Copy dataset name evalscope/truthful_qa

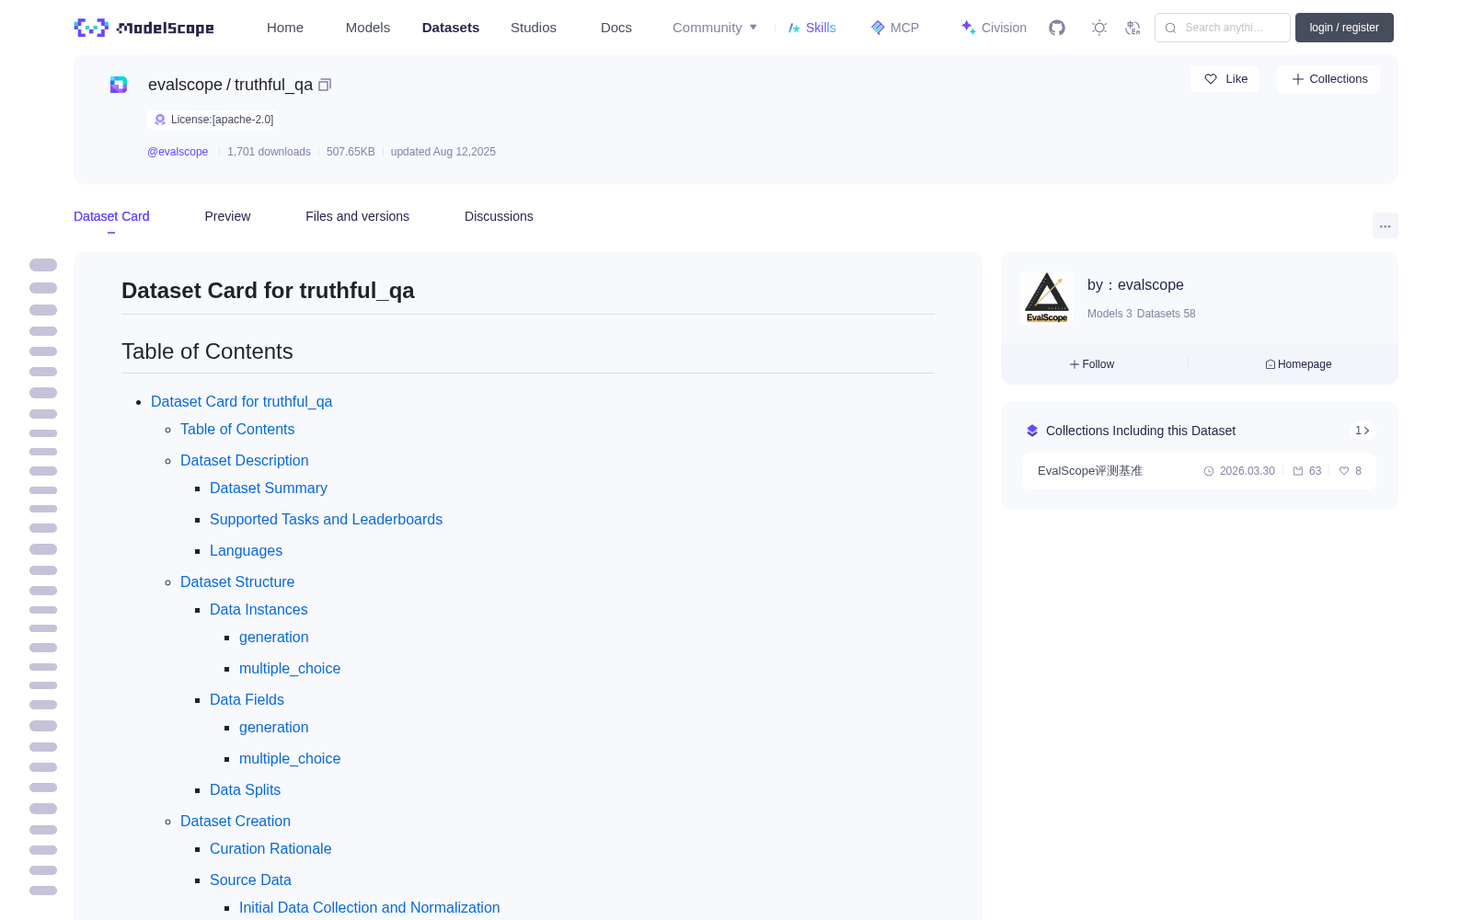tap(325, 85)
